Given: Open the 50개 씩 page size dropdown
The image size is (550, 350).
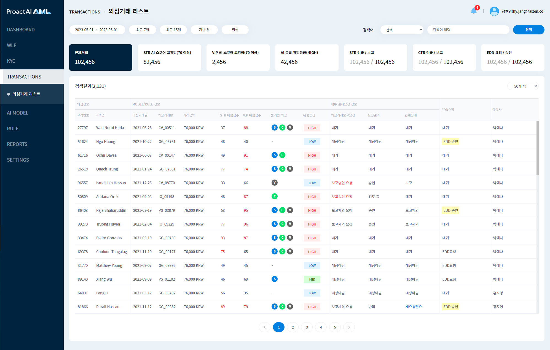Looking at the screenshot, I should 523,86.
